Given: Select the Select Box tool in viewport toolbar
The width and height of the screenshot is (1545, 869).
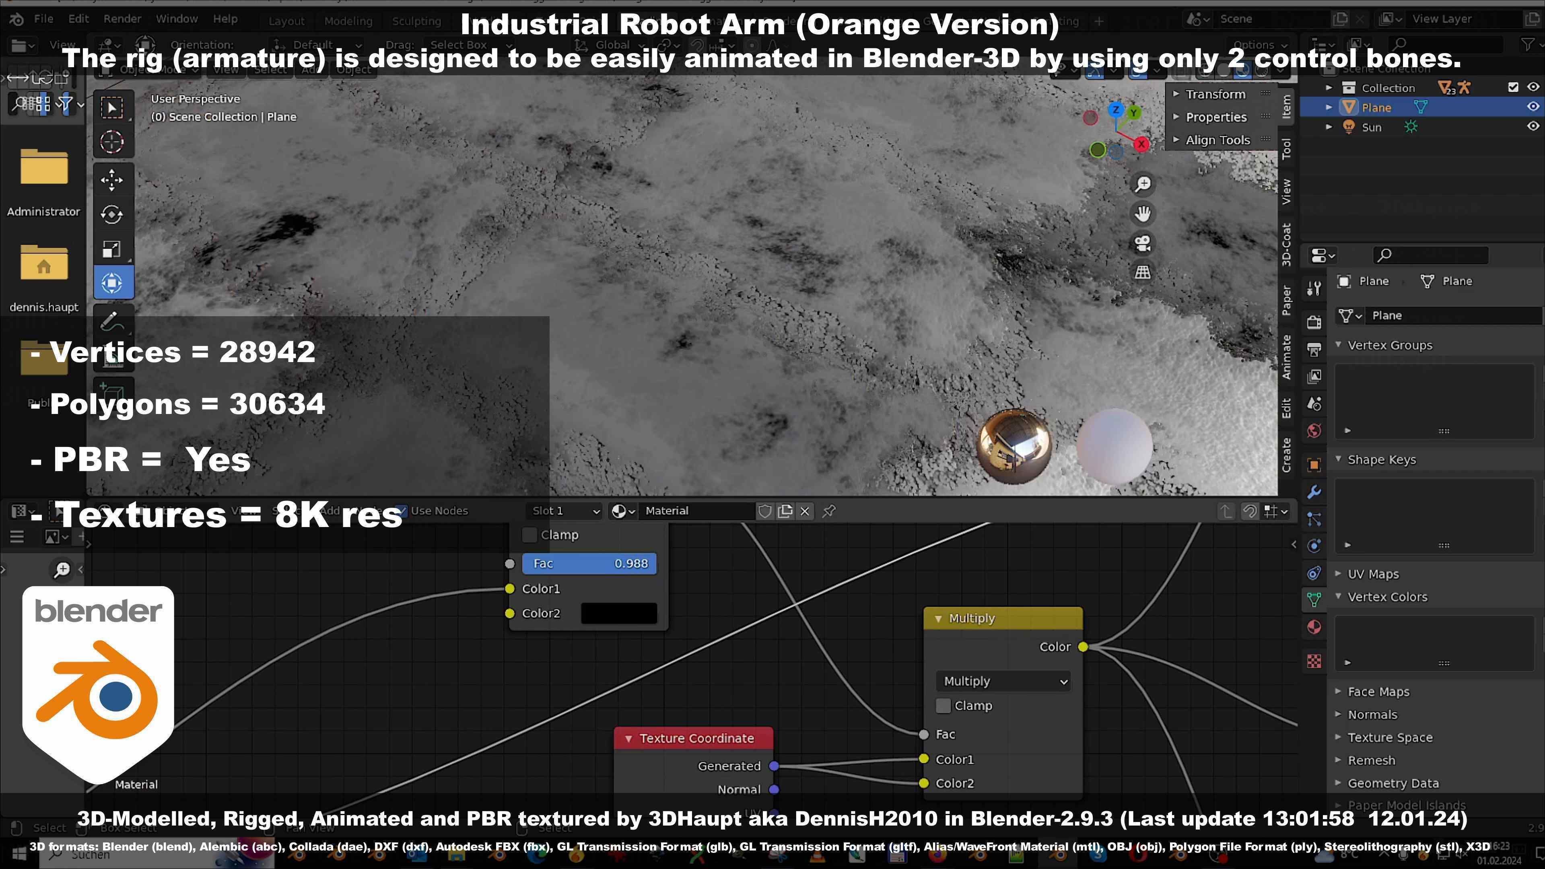Looking at the screenshot, I should (112, 108).
